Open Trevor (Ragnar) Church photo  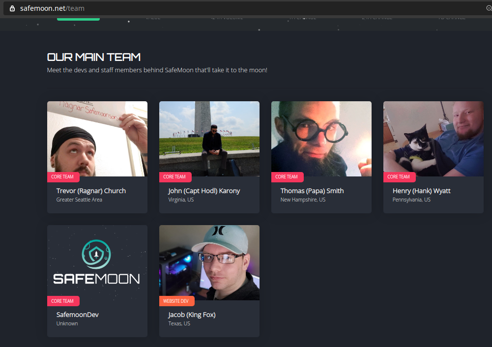click(x=97, y=139)
